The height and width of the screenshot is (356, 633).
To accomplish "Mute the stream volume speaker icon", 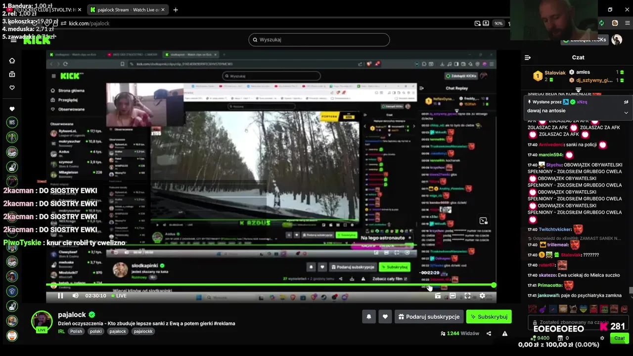I will click(75, 296).
